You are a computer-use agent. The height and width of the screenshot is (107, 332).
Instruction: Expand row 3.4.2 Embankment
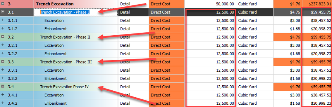tap(3, 103)
